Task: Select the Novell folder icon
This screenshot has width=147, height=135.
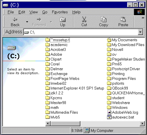Action: [x=109, y=49]
